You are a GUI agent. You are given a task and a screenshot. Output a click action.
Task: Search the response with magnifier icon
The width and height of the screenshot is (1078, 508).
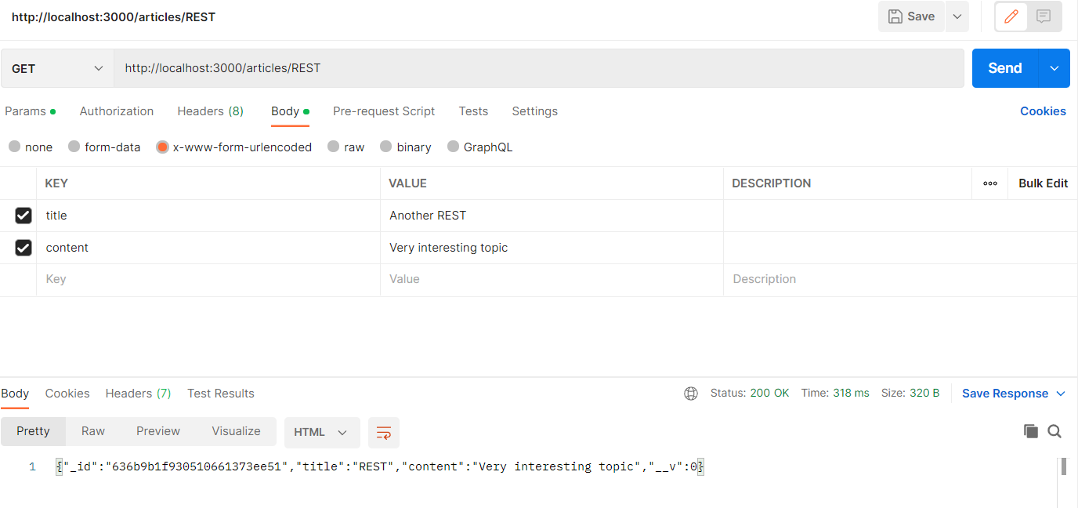(1054, 430)
